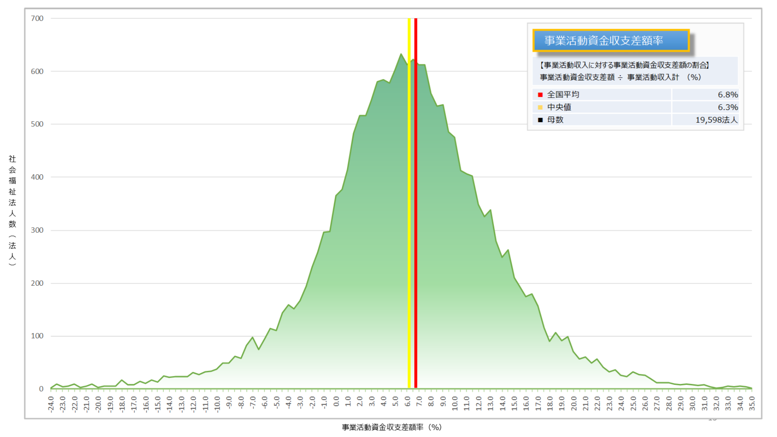Click the blue 事業活動資金収支差額率 title box

coord(611,40)
